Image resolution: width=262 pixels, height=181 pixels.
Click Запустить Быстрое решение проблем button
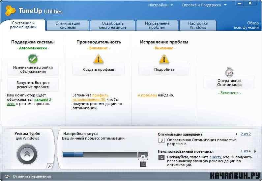pos(33,85)
